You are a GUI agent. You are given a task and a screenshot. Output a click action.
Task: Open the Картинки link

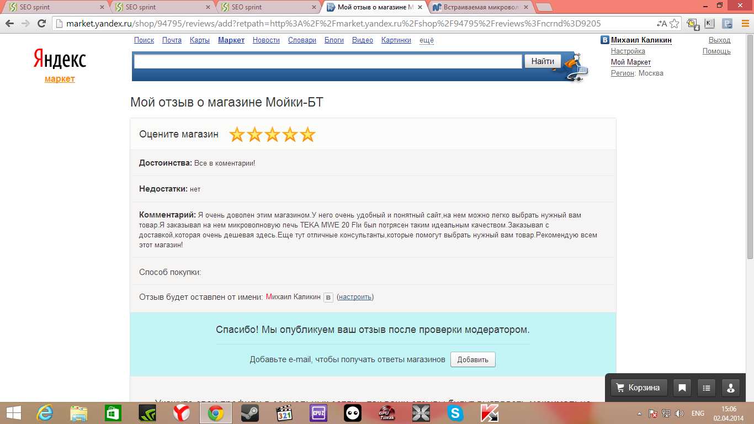pos(396,40)
